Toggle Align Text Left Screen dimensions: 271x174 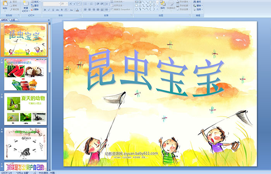(86, 10)
